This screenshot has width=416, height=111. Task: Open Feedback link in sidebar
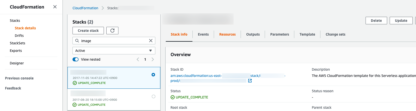click(13, 88)
